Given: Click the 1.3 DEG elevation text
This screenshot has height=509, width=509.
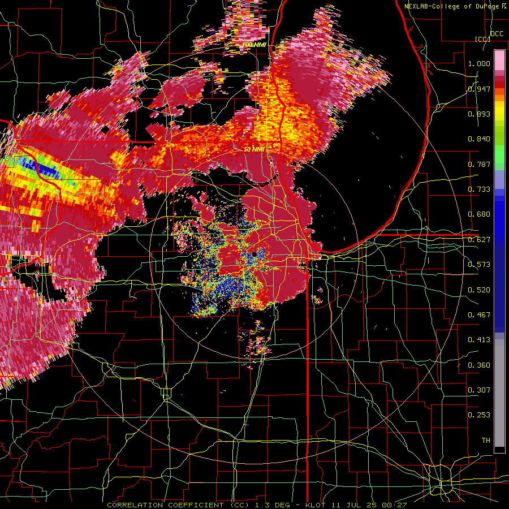Looking at the screenshot, I should tap(273, 505).
